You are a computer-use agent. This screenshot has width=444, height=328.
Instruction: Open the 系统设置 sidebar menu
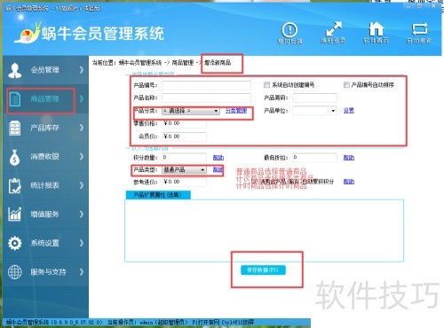click(x=46, y=243)
